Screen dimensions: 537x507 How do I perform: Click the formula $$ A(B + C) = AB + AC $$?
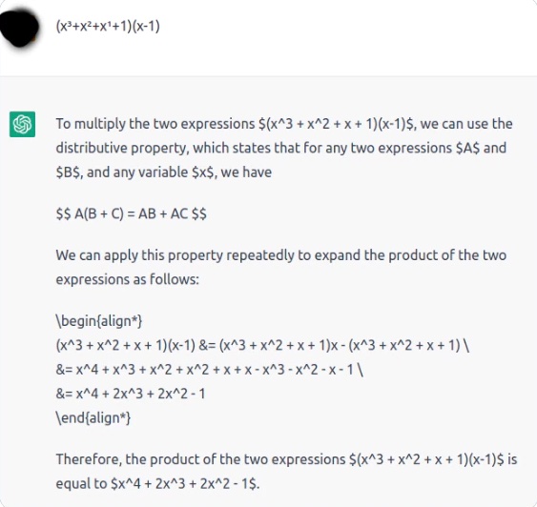tap(132, 214)
